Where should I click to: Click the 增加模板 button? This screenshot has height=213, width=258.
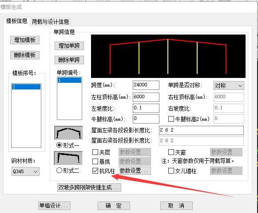point(25,40)
